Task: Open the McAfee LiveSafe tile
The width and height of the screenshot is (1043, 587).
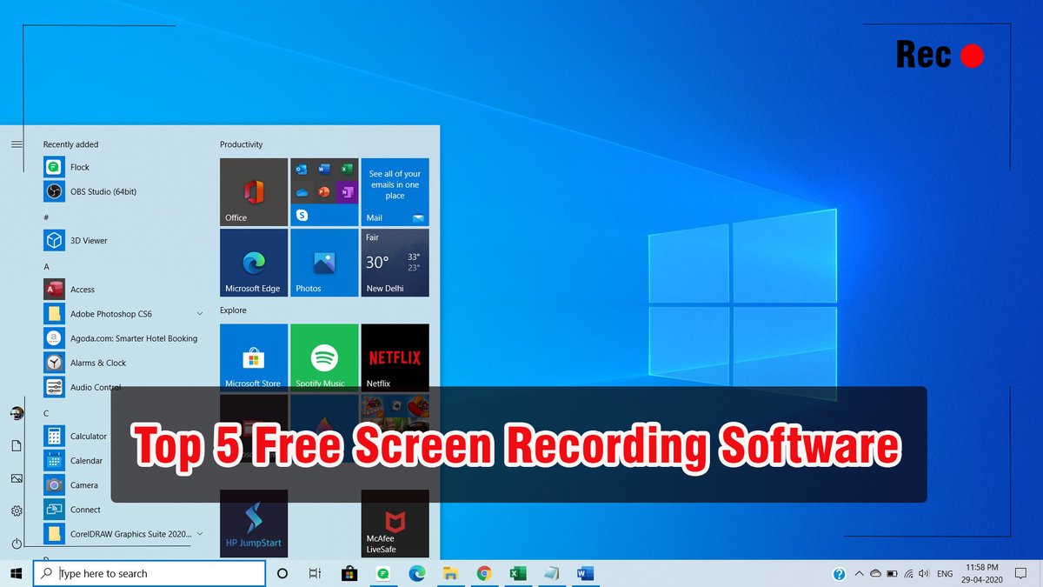Action: coord(395,524)
